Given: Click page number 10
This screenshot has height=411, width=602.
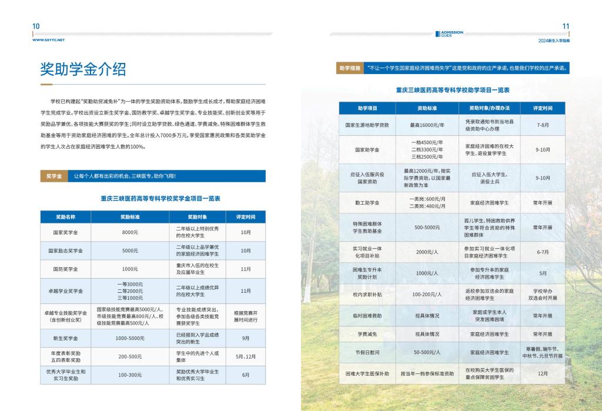Looking at the screenshot, I should (36, 26).
